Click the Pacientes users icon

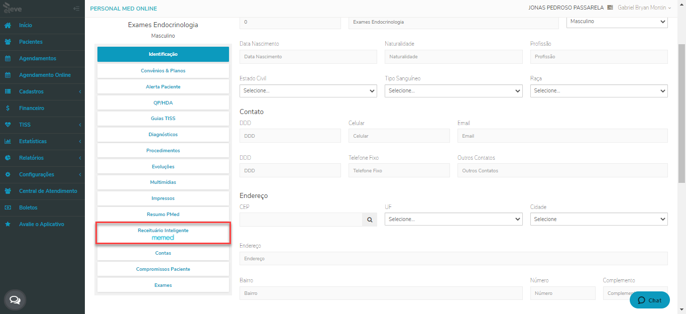(x=8, y=42)
